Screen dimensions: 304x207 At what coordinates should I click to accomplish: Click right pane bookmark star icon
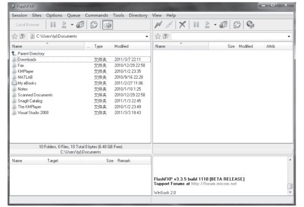158,36
